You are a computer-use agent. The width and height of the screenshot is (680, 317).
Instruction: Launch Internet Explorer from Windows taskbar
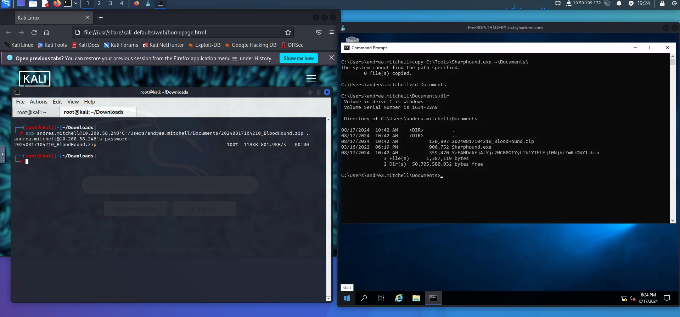[x=399, y=298]
